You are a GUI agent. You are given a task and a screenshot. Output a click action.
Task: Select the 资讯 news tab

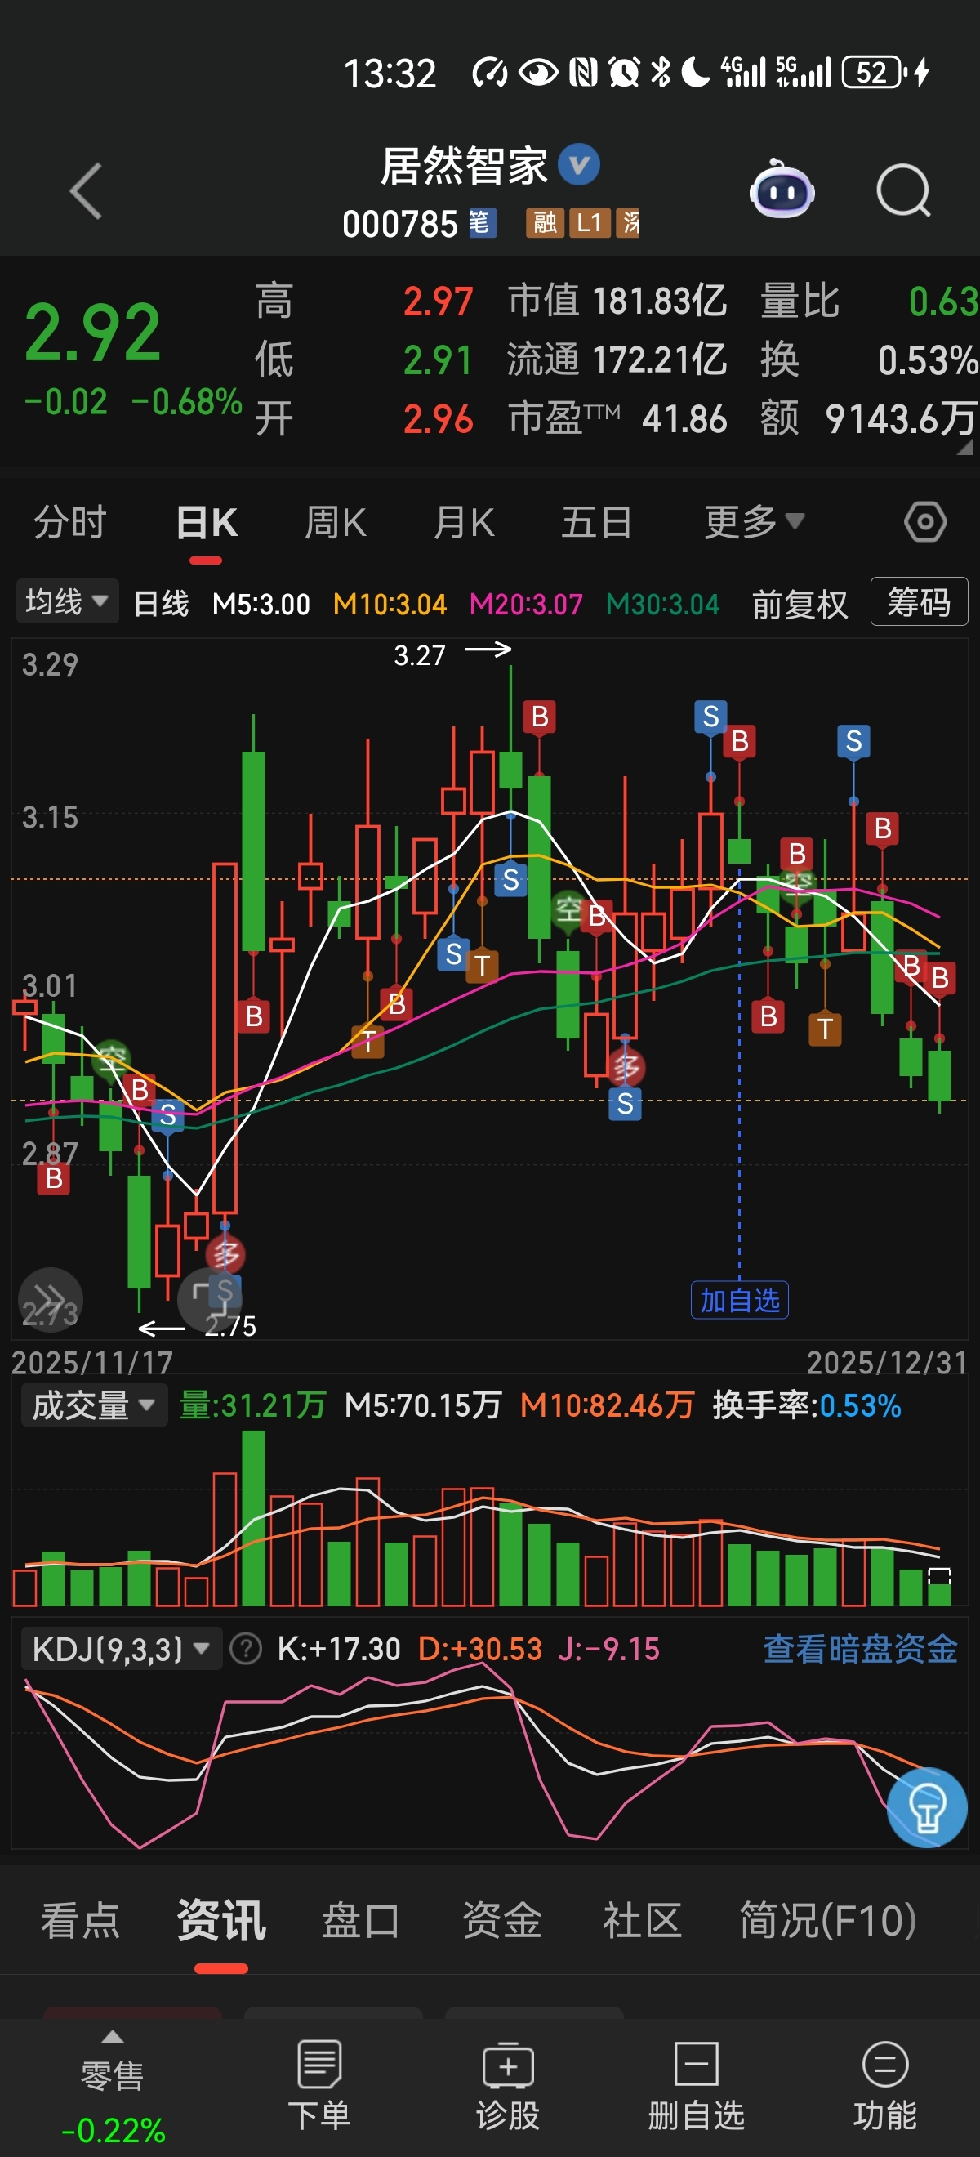pyautogui.click(x=221, y=1920)
